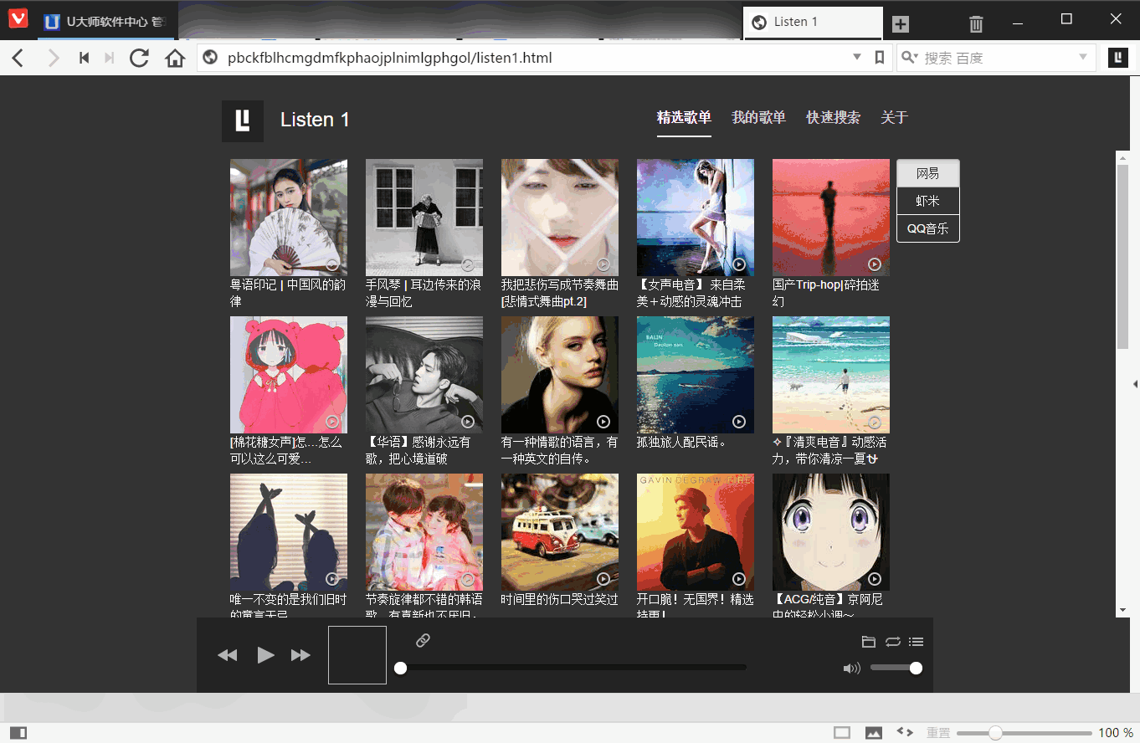Mute the volume speaker icon
This screenshot has width=1140, height=743.
851,668
